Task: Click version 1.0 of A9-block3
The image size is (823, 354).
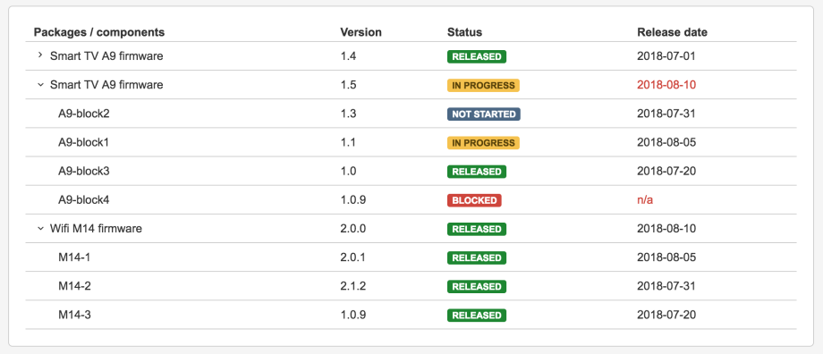Action: [x=348, y=171]
